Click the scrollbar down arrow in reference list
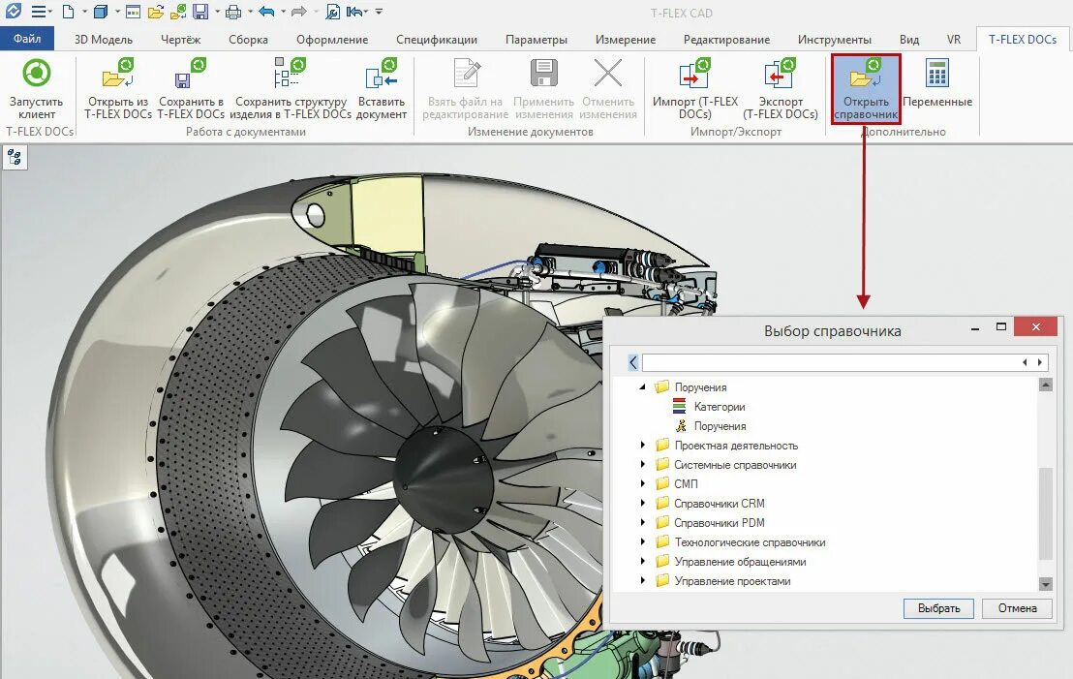The width and height of the screenshot is (1073, 679). (x=1045, y=584)
